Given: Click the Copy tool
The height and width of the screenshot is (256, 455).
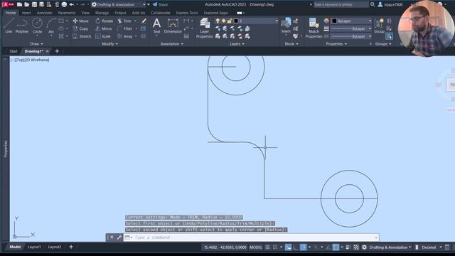Looking at the screenshot, I should click(x=80, y=28).
